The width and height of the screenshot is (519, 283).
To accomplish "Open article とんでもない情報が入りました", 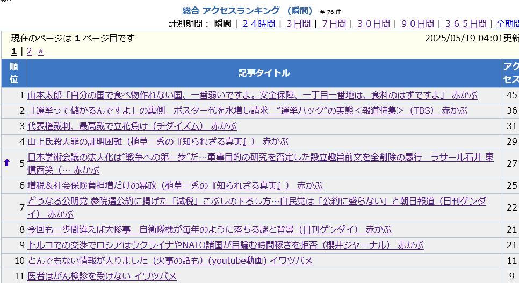I will (x=170, y=260).
